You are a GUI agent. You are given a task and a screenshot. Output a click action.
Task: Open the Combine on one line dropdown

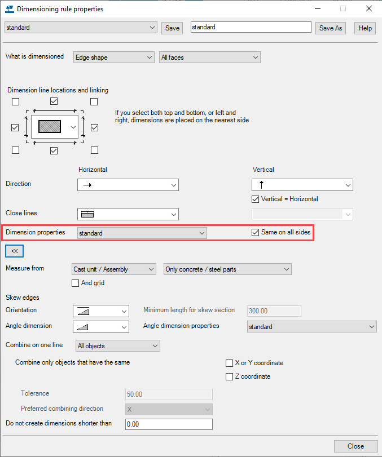(117, 345)
